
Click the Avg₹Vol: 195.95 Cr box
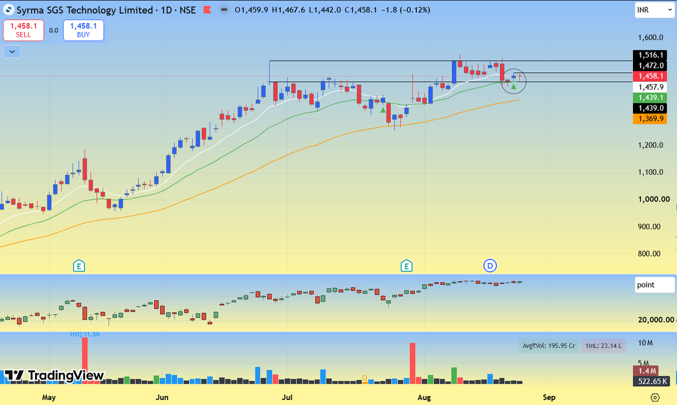click(549, 346)
